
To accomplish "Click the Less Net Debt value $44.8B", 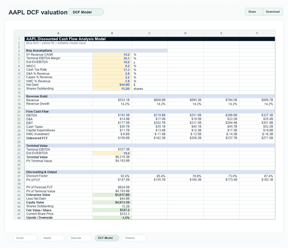I will (112, 199).
